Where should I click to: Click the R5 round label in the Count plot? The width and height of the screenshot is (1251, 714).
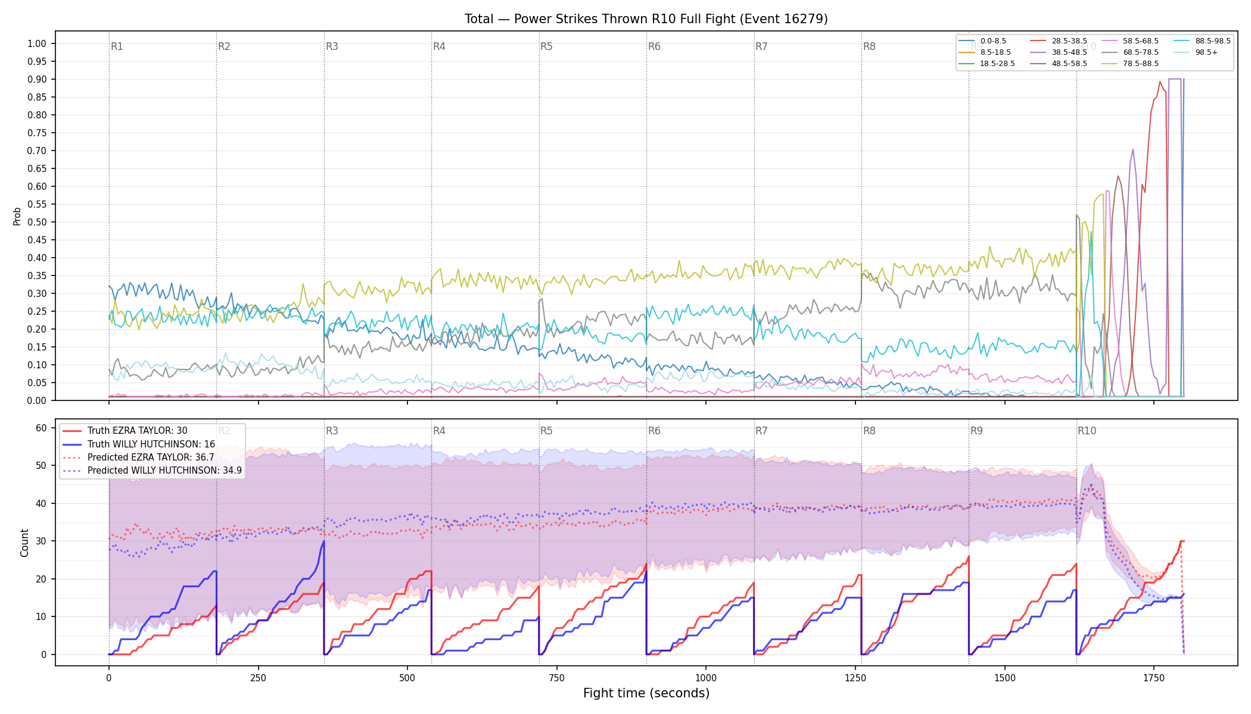[x=546, y=431]
